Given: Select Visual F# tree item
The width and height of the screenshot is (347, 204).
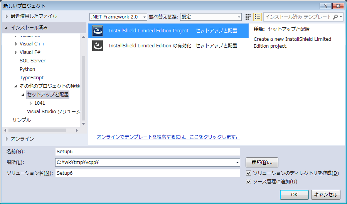Looking at the screenshot, I should pyautogui.click(x=30, y=52).
